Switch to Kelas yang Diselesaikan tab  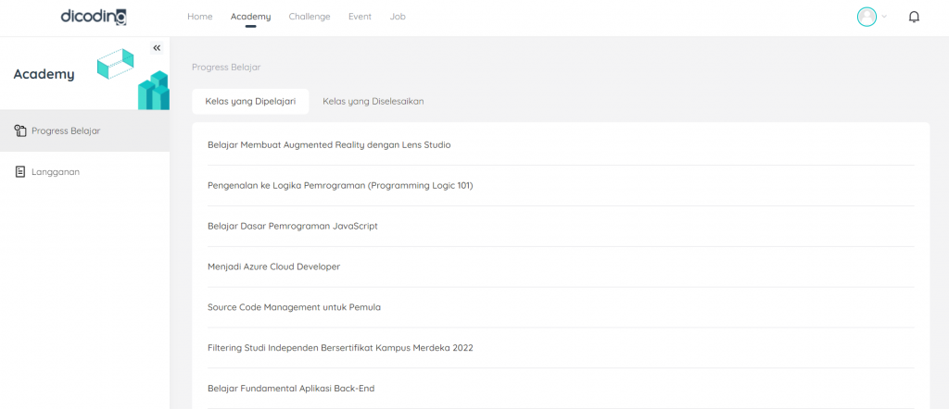click(x=373, y=102)
